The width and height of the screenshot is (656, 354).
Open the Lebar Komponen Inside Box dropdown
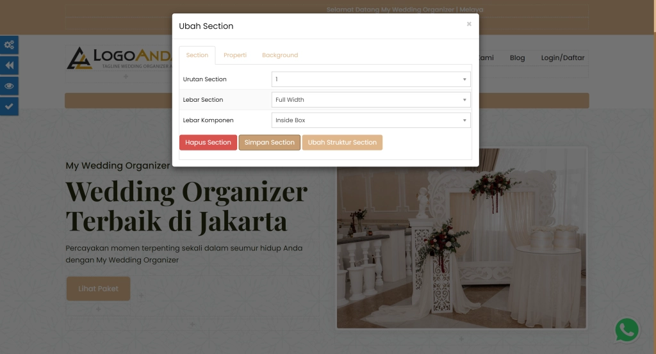tap(371, 120)
